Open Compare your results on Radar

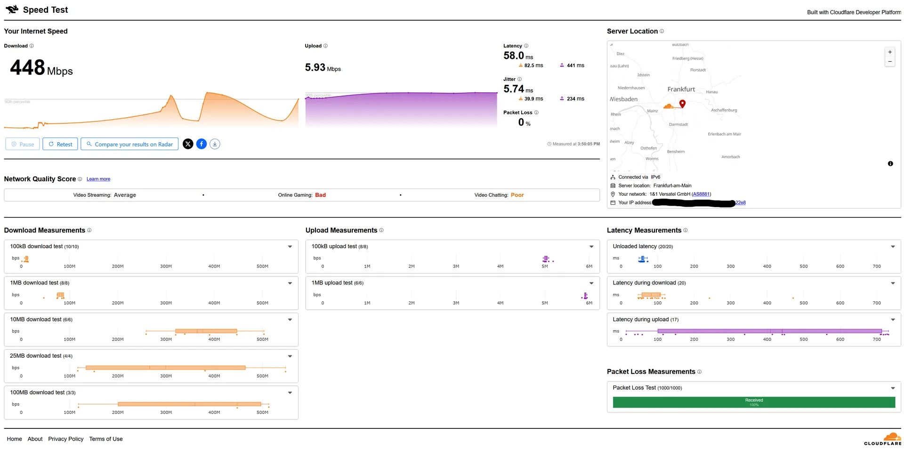coord(129,144)
